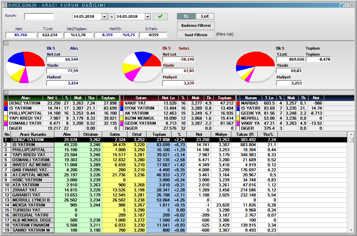
Task: Sort main table by Alim column
Action: pos(67,134)
